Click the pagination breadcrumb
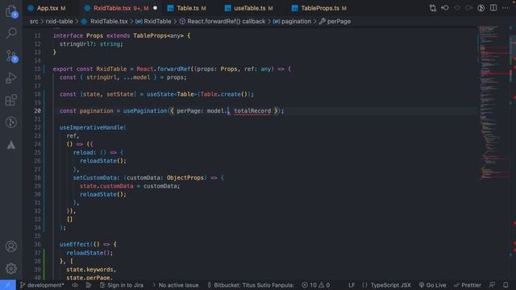 [292, 22]
